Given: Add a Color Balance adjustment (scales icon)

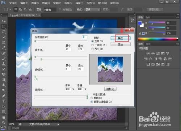Looking at the screenshot, I should click(x=151, y=59).
